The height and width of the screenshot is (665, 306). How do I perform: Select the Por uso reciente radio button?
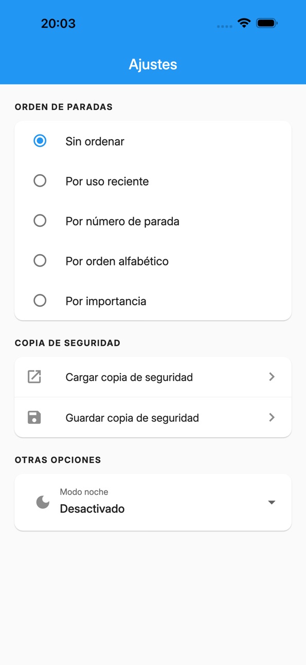40,181
